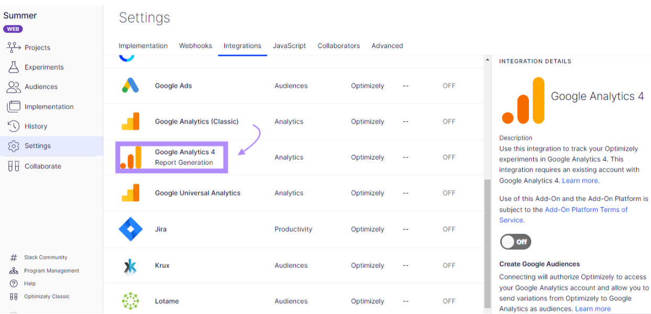
Task: Click the Create Google Audiences heading
Action: tap(539, 264)
